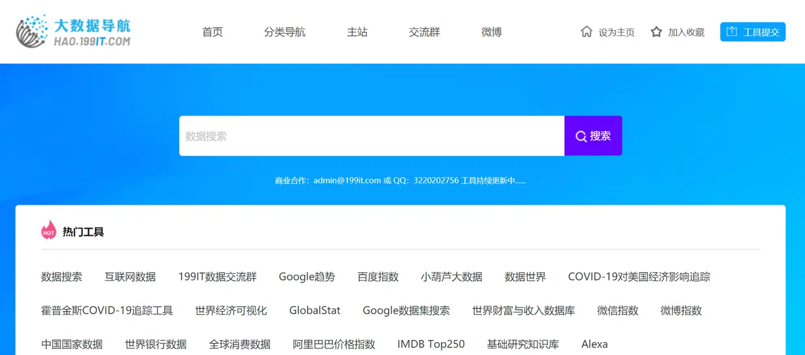Open the 全球消费数据 link
Viewport: 805px width, 355px height.
(x=240, y=344)
